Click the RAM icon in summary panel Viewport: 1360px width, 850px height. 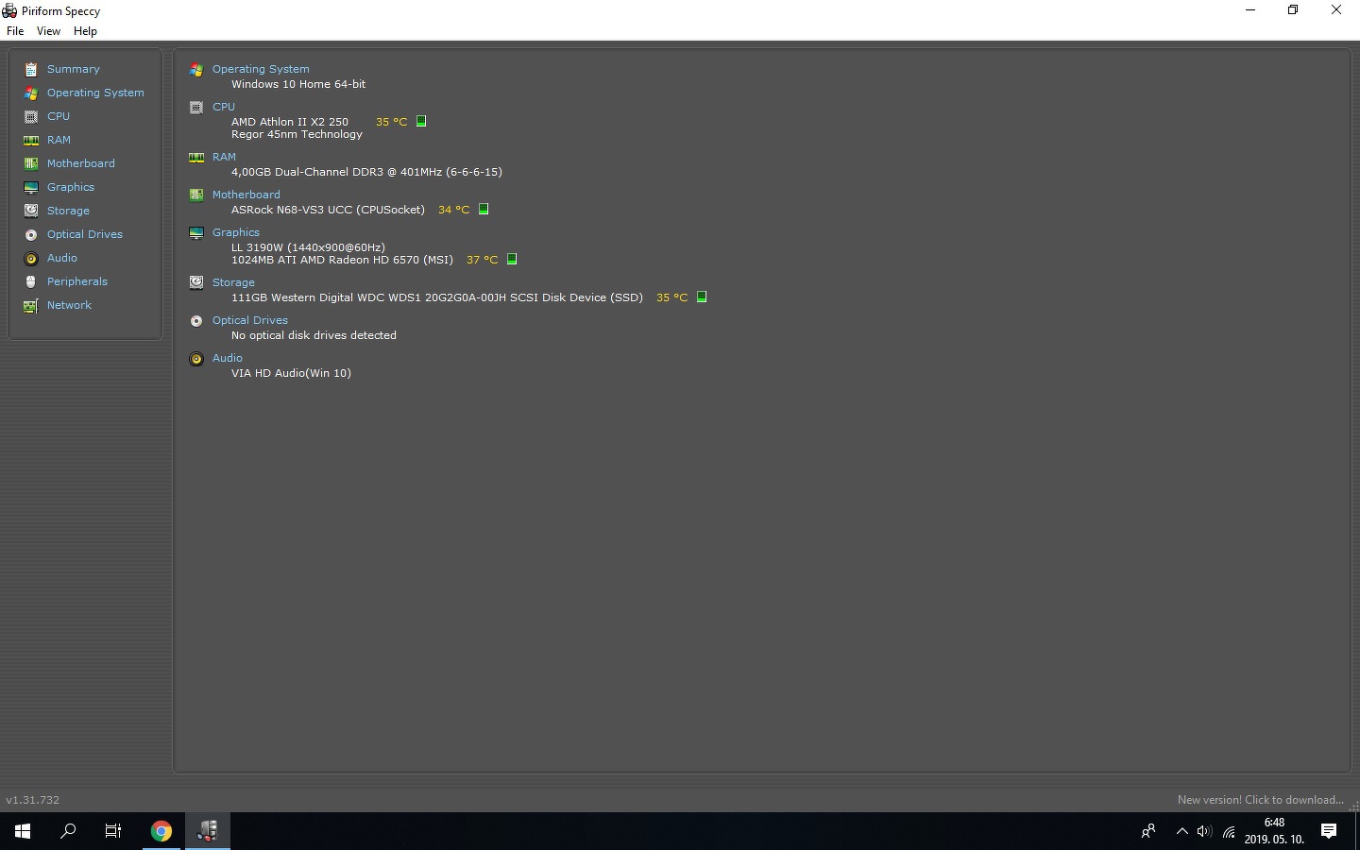tap(196, 157)
